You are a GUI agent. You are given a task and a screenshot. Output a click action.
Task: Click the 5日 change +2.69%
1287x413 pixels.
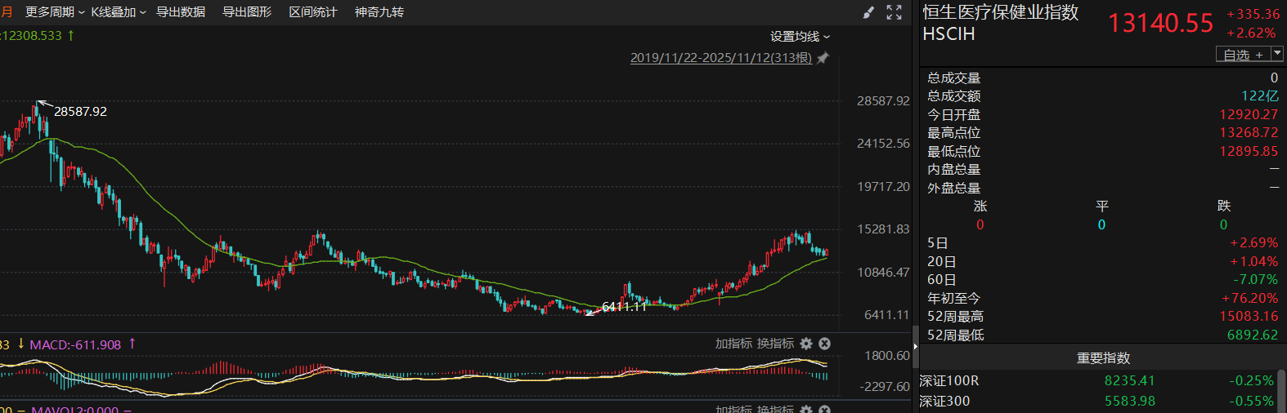click(1253, 243)
